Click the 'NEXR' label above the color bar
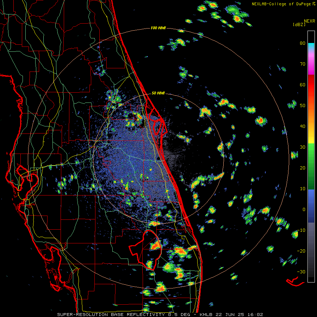Viewport: 317px width, 317px height. click(309, 21)
